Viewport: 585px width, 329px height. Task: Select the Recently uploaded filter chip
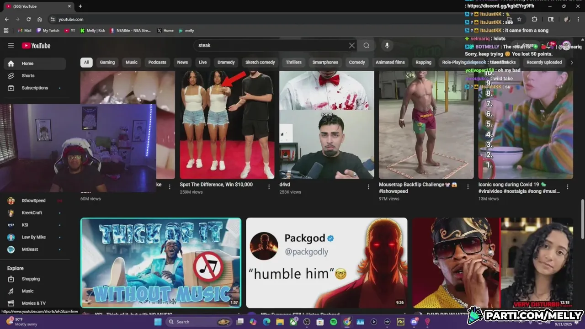coord(544,62)
